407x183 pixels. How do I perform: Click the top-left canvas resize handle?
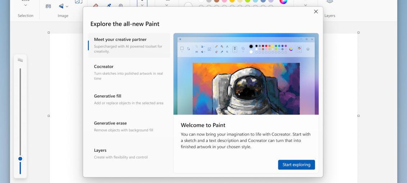pyautogui.click(x=49, y=32)
